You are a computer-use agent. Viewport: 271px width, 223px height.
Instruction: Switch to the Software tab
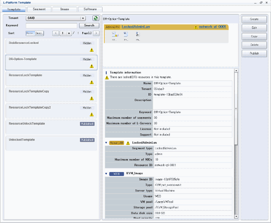tap(90, 9)
